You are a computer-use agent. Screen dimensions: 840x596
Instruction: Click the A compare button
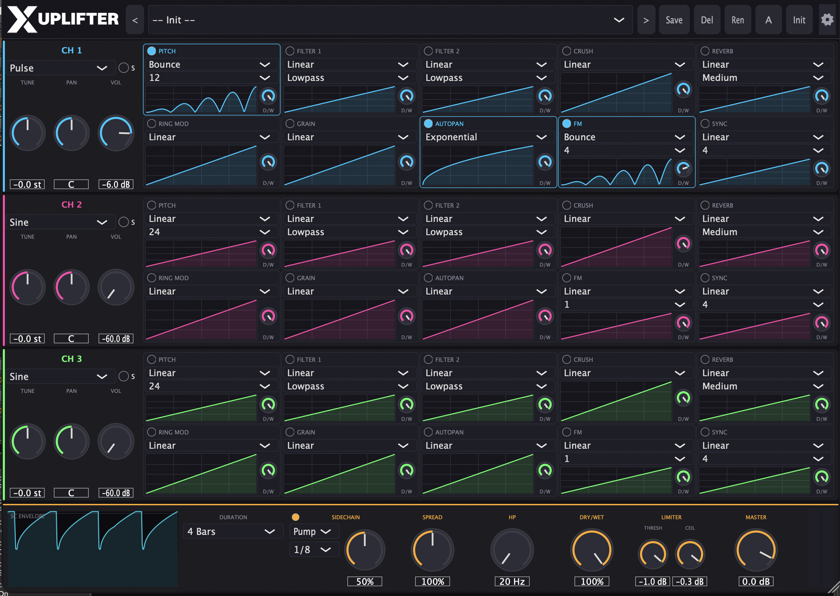768,20
